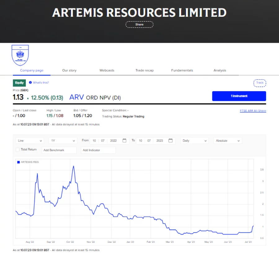The height and width of the screenshot is (253, 279).
Task: Click the Oct '22 chart axis label
Action: click(x=70, y=242)
